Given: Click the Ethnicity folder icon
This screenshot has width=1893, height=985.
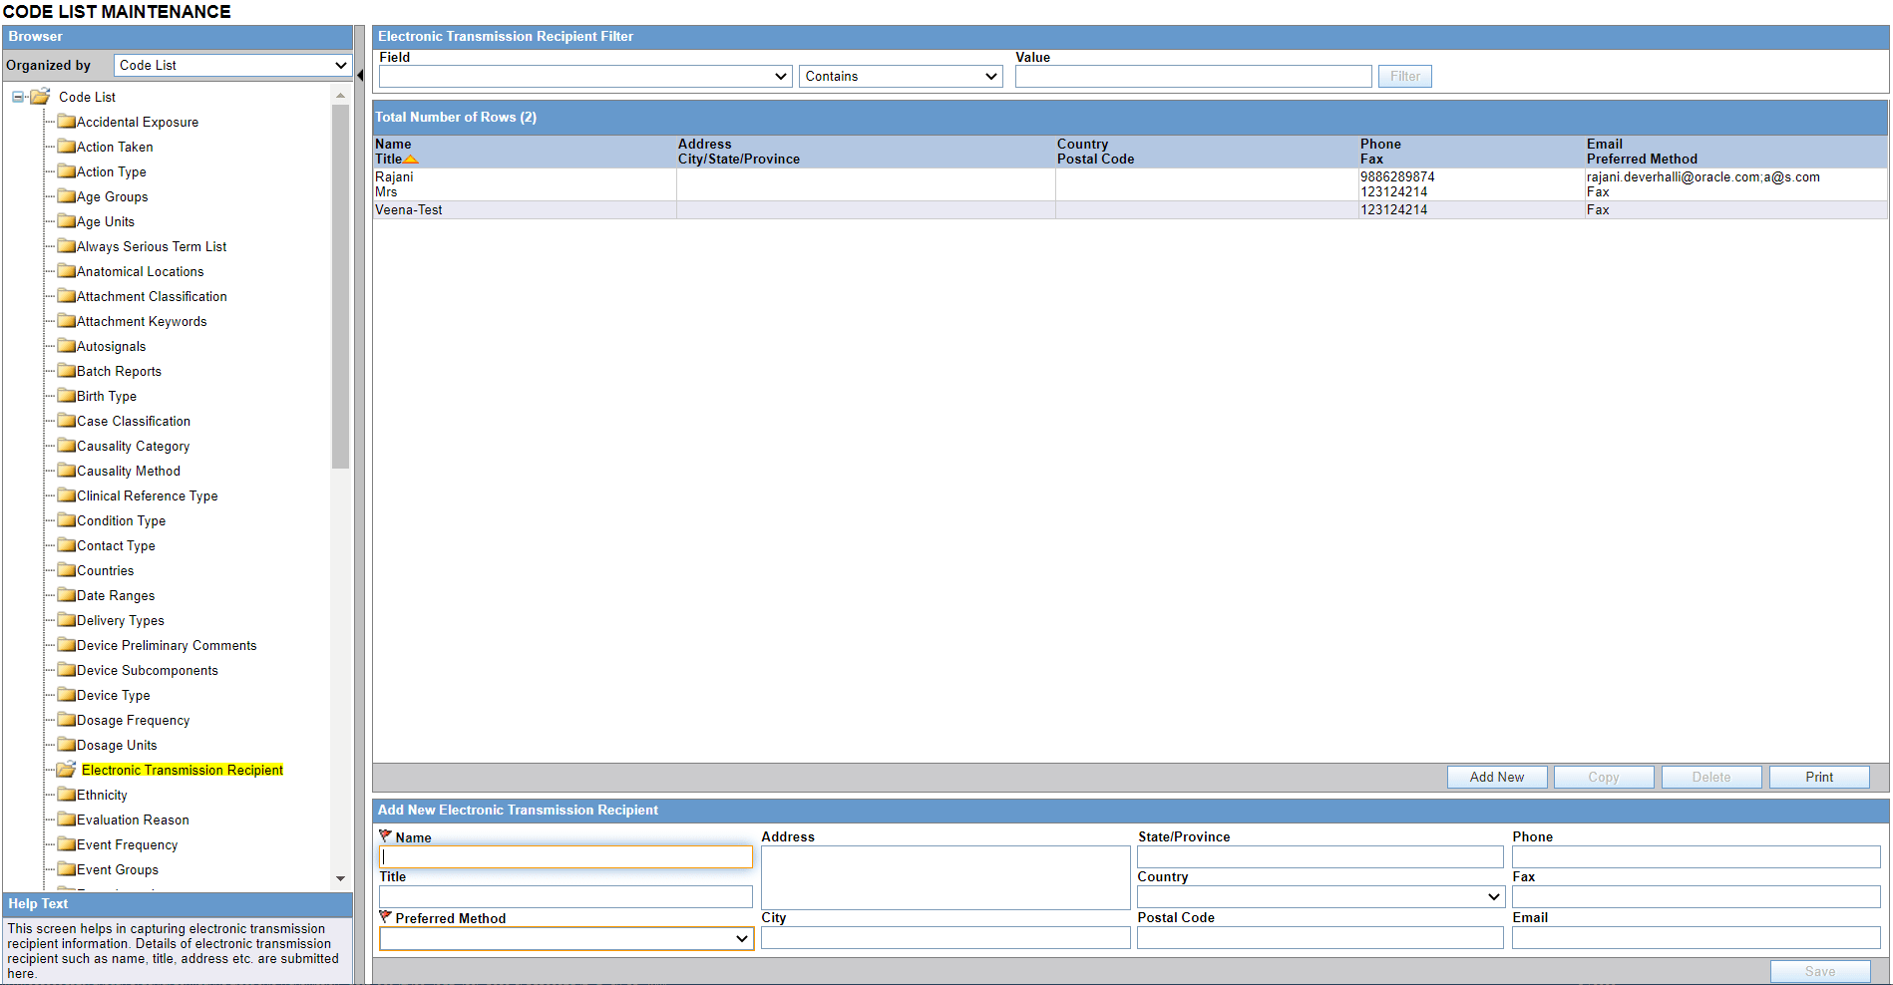Looking at the screenshot, I should (66, 795).
